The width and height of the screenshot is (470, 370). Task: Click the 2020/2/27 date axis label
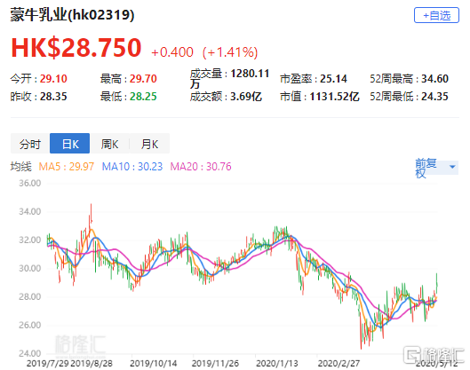(339, 364)
